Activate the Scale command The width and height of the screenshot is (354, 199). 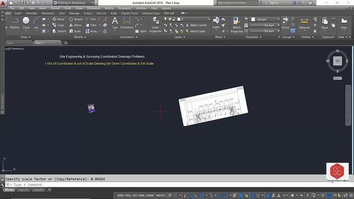75,31
